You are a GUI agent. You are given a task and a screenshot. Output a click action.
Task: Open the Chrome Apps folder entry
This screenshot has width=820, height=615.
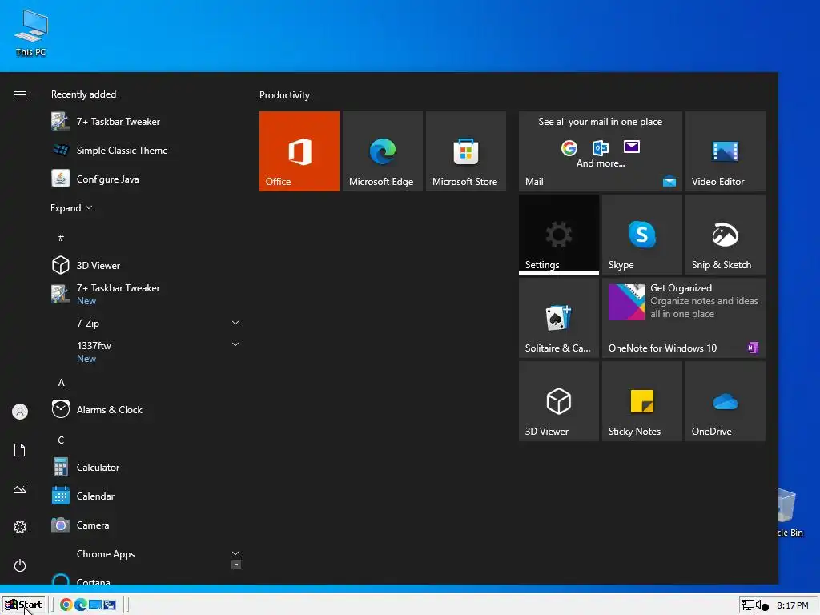click(x=146, y=554)
